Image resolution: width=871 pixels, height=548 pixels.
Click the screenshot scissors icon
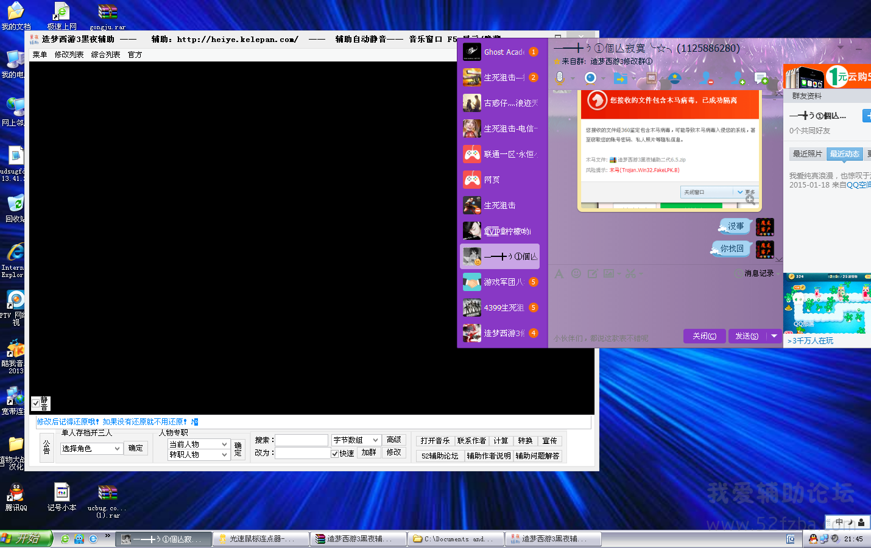630,274
